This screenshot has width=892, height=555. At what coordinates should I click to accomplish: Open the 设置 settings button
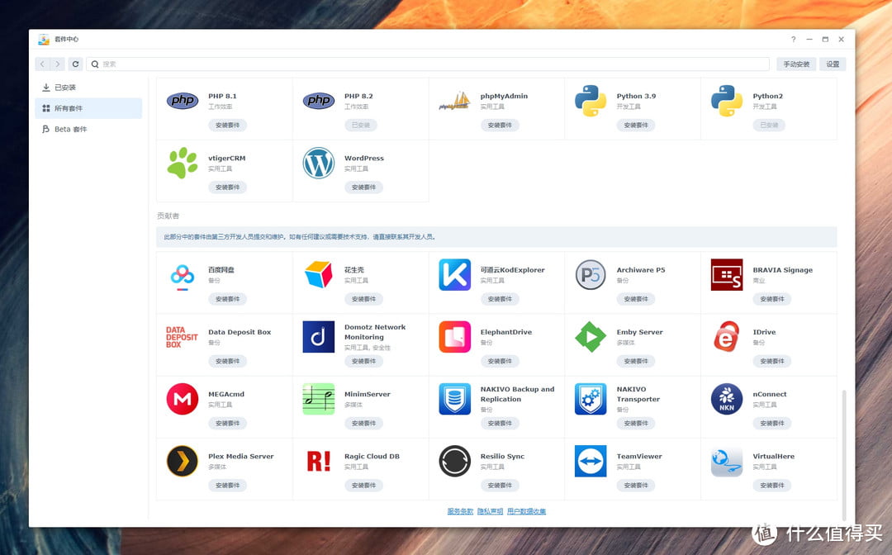[x=833, y=64]
